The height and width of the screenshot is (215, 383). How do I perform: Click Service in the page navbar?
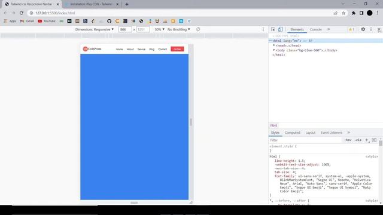tap(141, 49)
